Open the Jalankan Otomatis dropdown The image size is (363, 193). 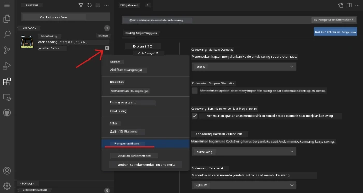coord(244,67)
